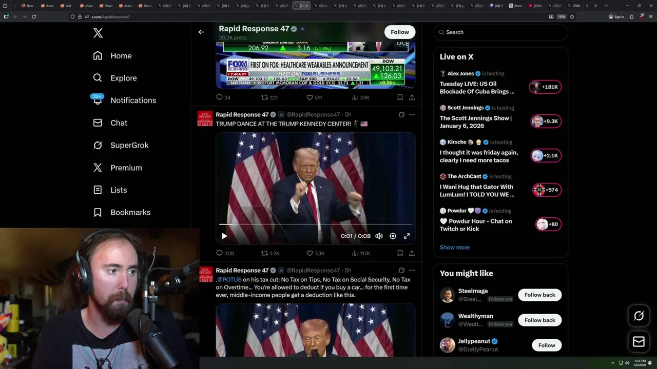Bookmark the Trump Dance post
Image resolution: width=657 pixels, height=369 pixels.
[400, 253]
